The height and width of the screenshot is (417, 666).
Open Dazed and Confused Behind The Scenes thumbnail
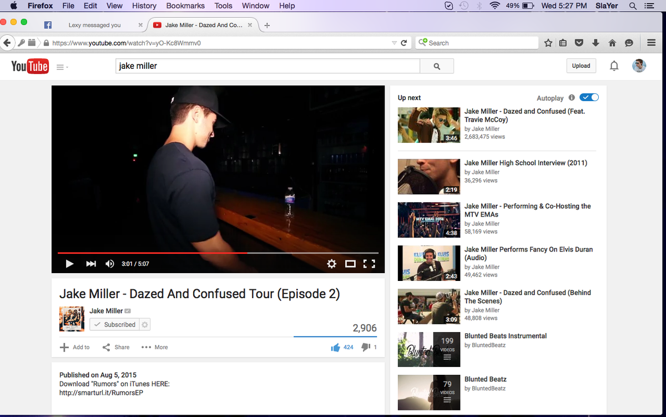pyautogui.click(x=429, y=307)
